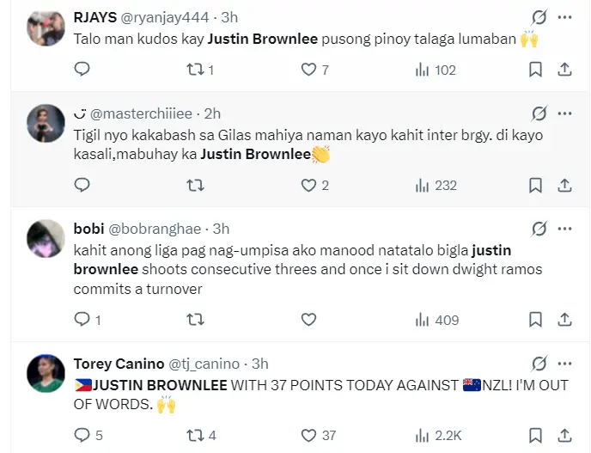This screenshot has height=453, width=591.
Task: Open more options on Torey Canino tweet
Action: (564, 364)
